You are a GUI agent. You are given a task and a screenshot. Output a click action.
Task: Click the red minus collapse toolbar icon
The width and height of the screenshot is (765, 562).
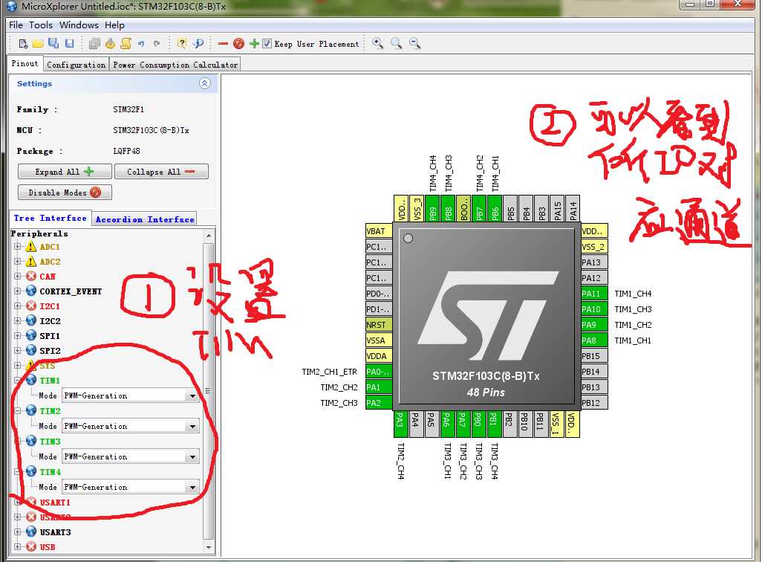coord(223,44)
